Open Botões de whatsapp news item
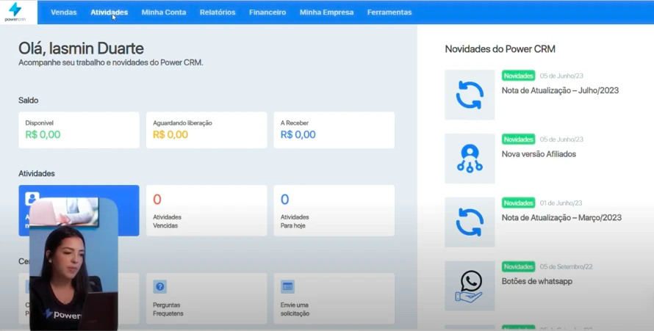 [537, 281]
